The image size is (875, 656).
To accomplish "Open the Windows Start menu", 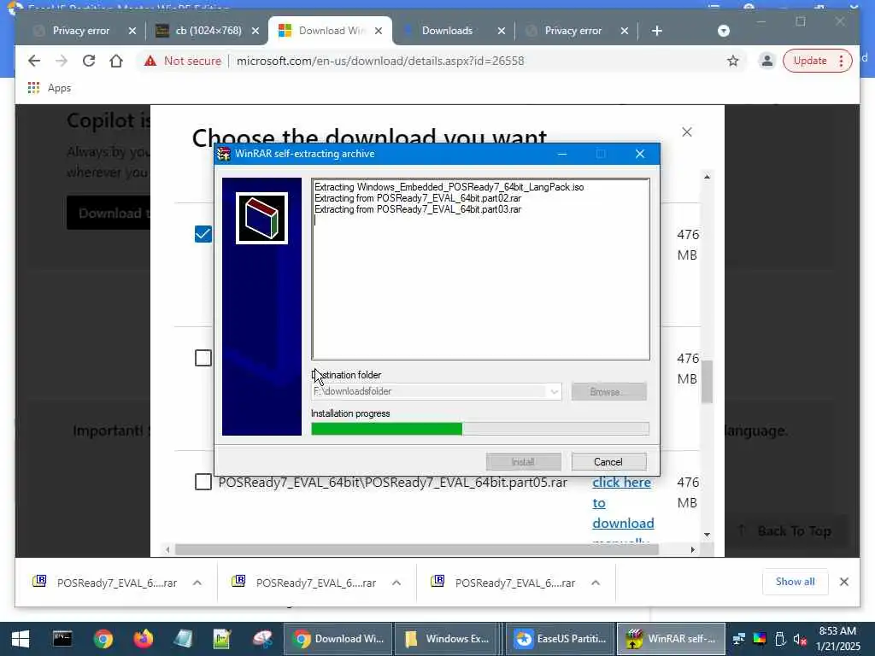I will 21,639.
